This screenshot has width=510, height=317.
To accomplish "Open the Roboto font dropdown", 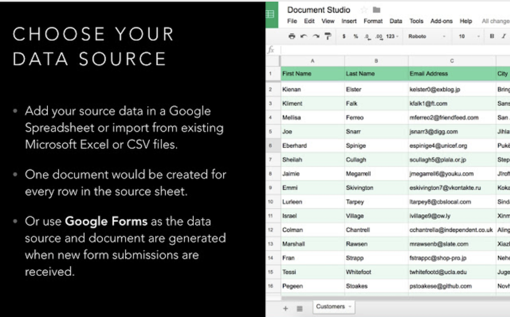I will click(427, 37).
